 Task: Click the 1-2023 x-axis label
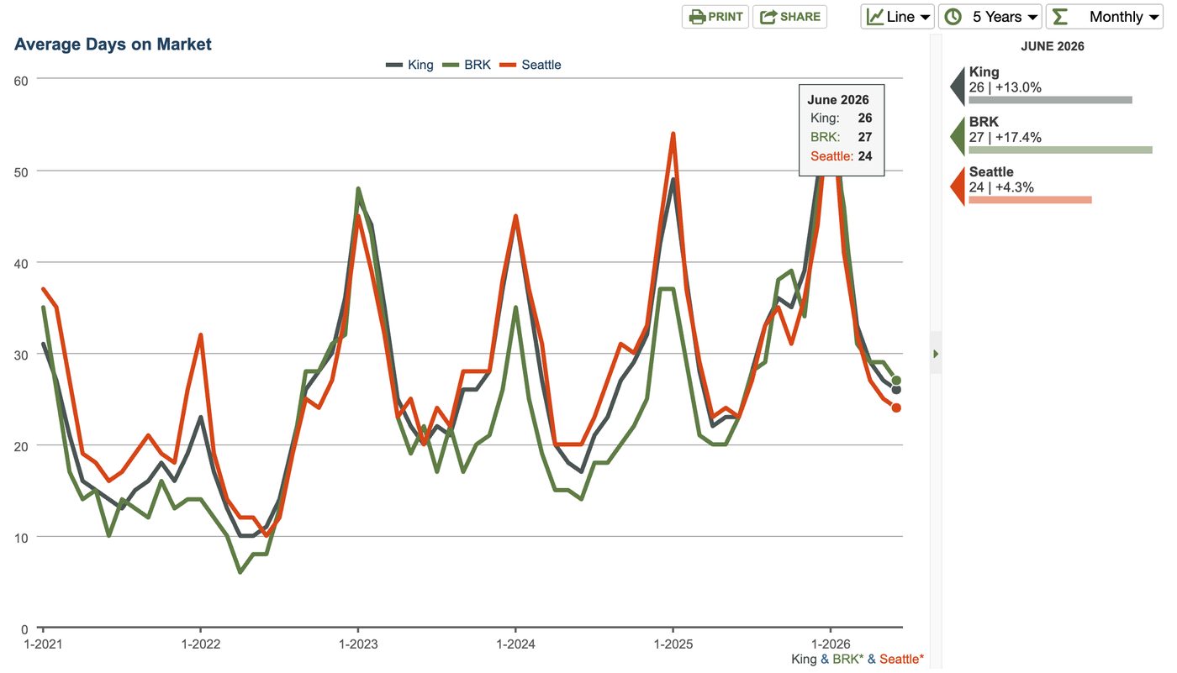[358, 644]
